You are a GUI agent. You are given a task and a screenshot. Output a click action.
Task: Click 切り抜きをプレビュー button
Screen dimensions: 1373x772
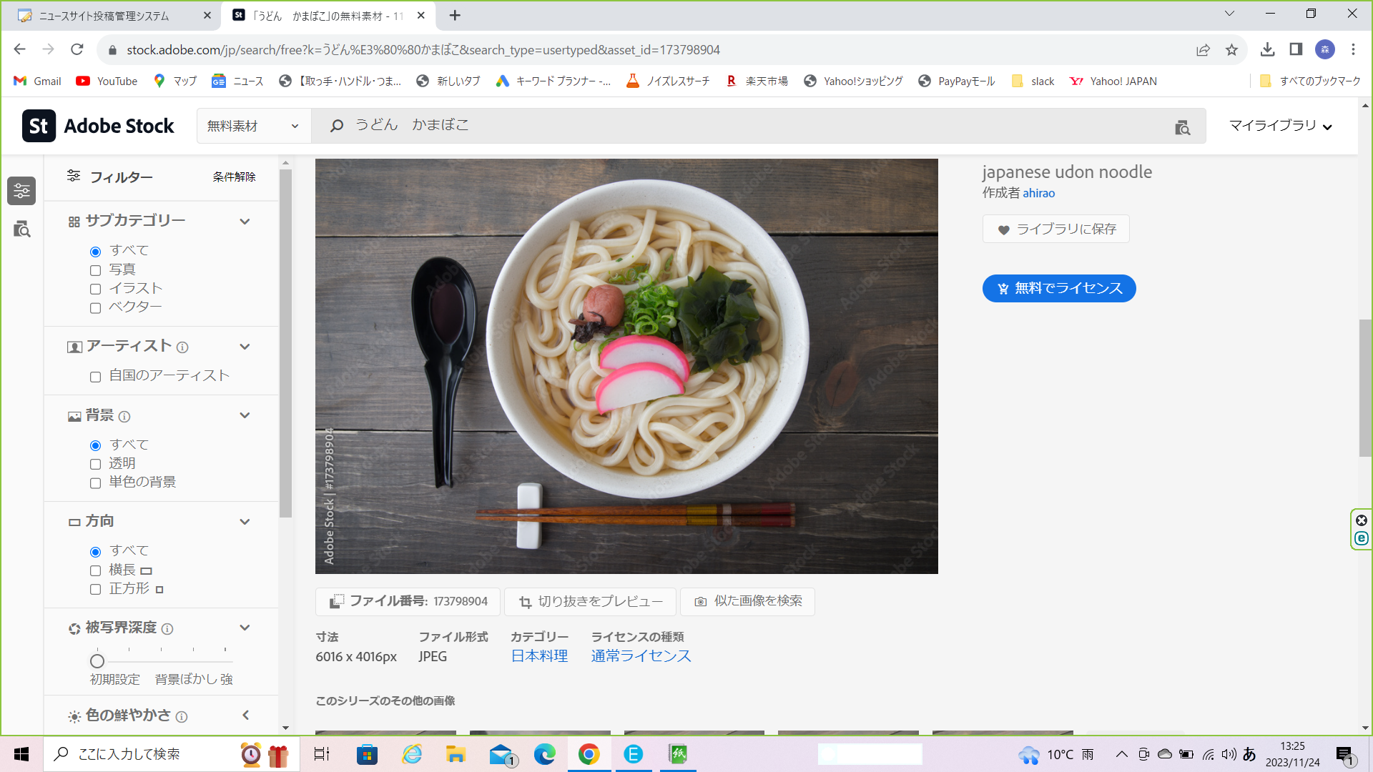(x=590, y=602)
